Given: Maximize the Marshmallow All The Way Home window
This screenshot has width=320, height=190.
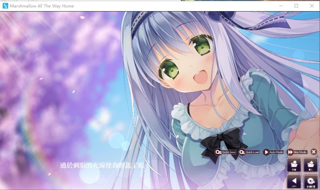Looking at the screenshot, I should coord(296,6).
